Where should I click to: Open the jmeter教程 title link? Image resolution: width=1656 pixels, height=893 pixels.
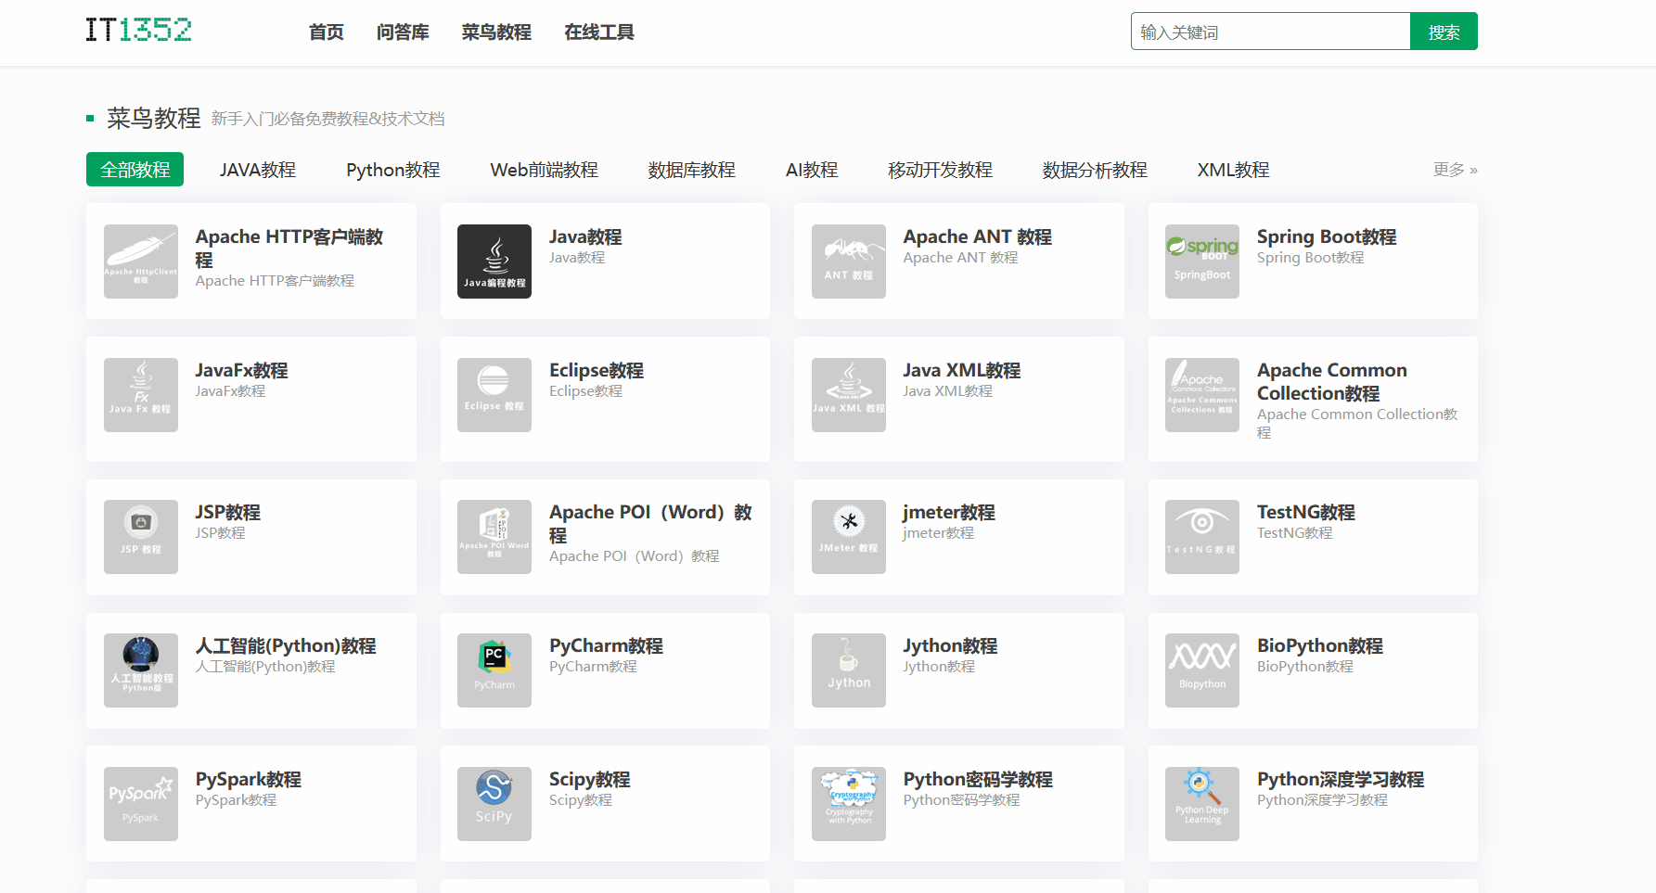(x=949, y=512)
